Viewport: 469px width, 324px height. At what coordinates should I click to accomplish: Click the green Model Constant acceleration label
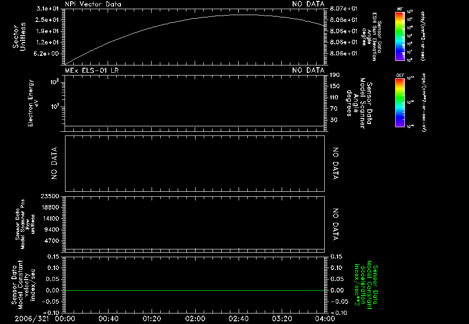[x=366, y=285]
